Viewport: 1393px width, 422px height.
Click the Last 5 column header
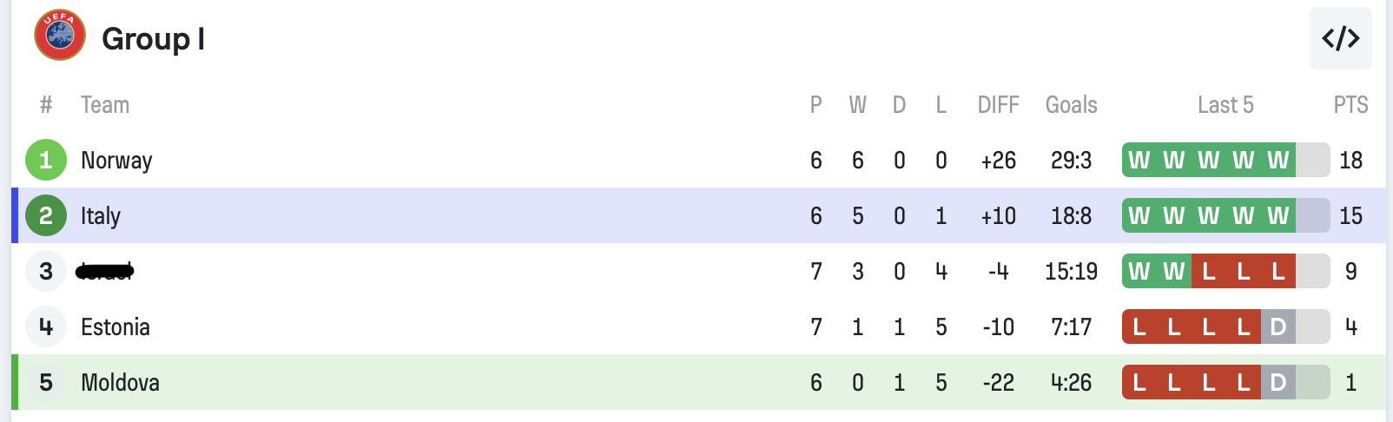point(1225,105)
